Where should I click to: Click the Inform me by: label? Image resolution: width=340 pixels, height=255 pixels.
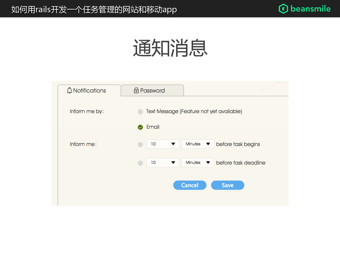tap(87, 112)
